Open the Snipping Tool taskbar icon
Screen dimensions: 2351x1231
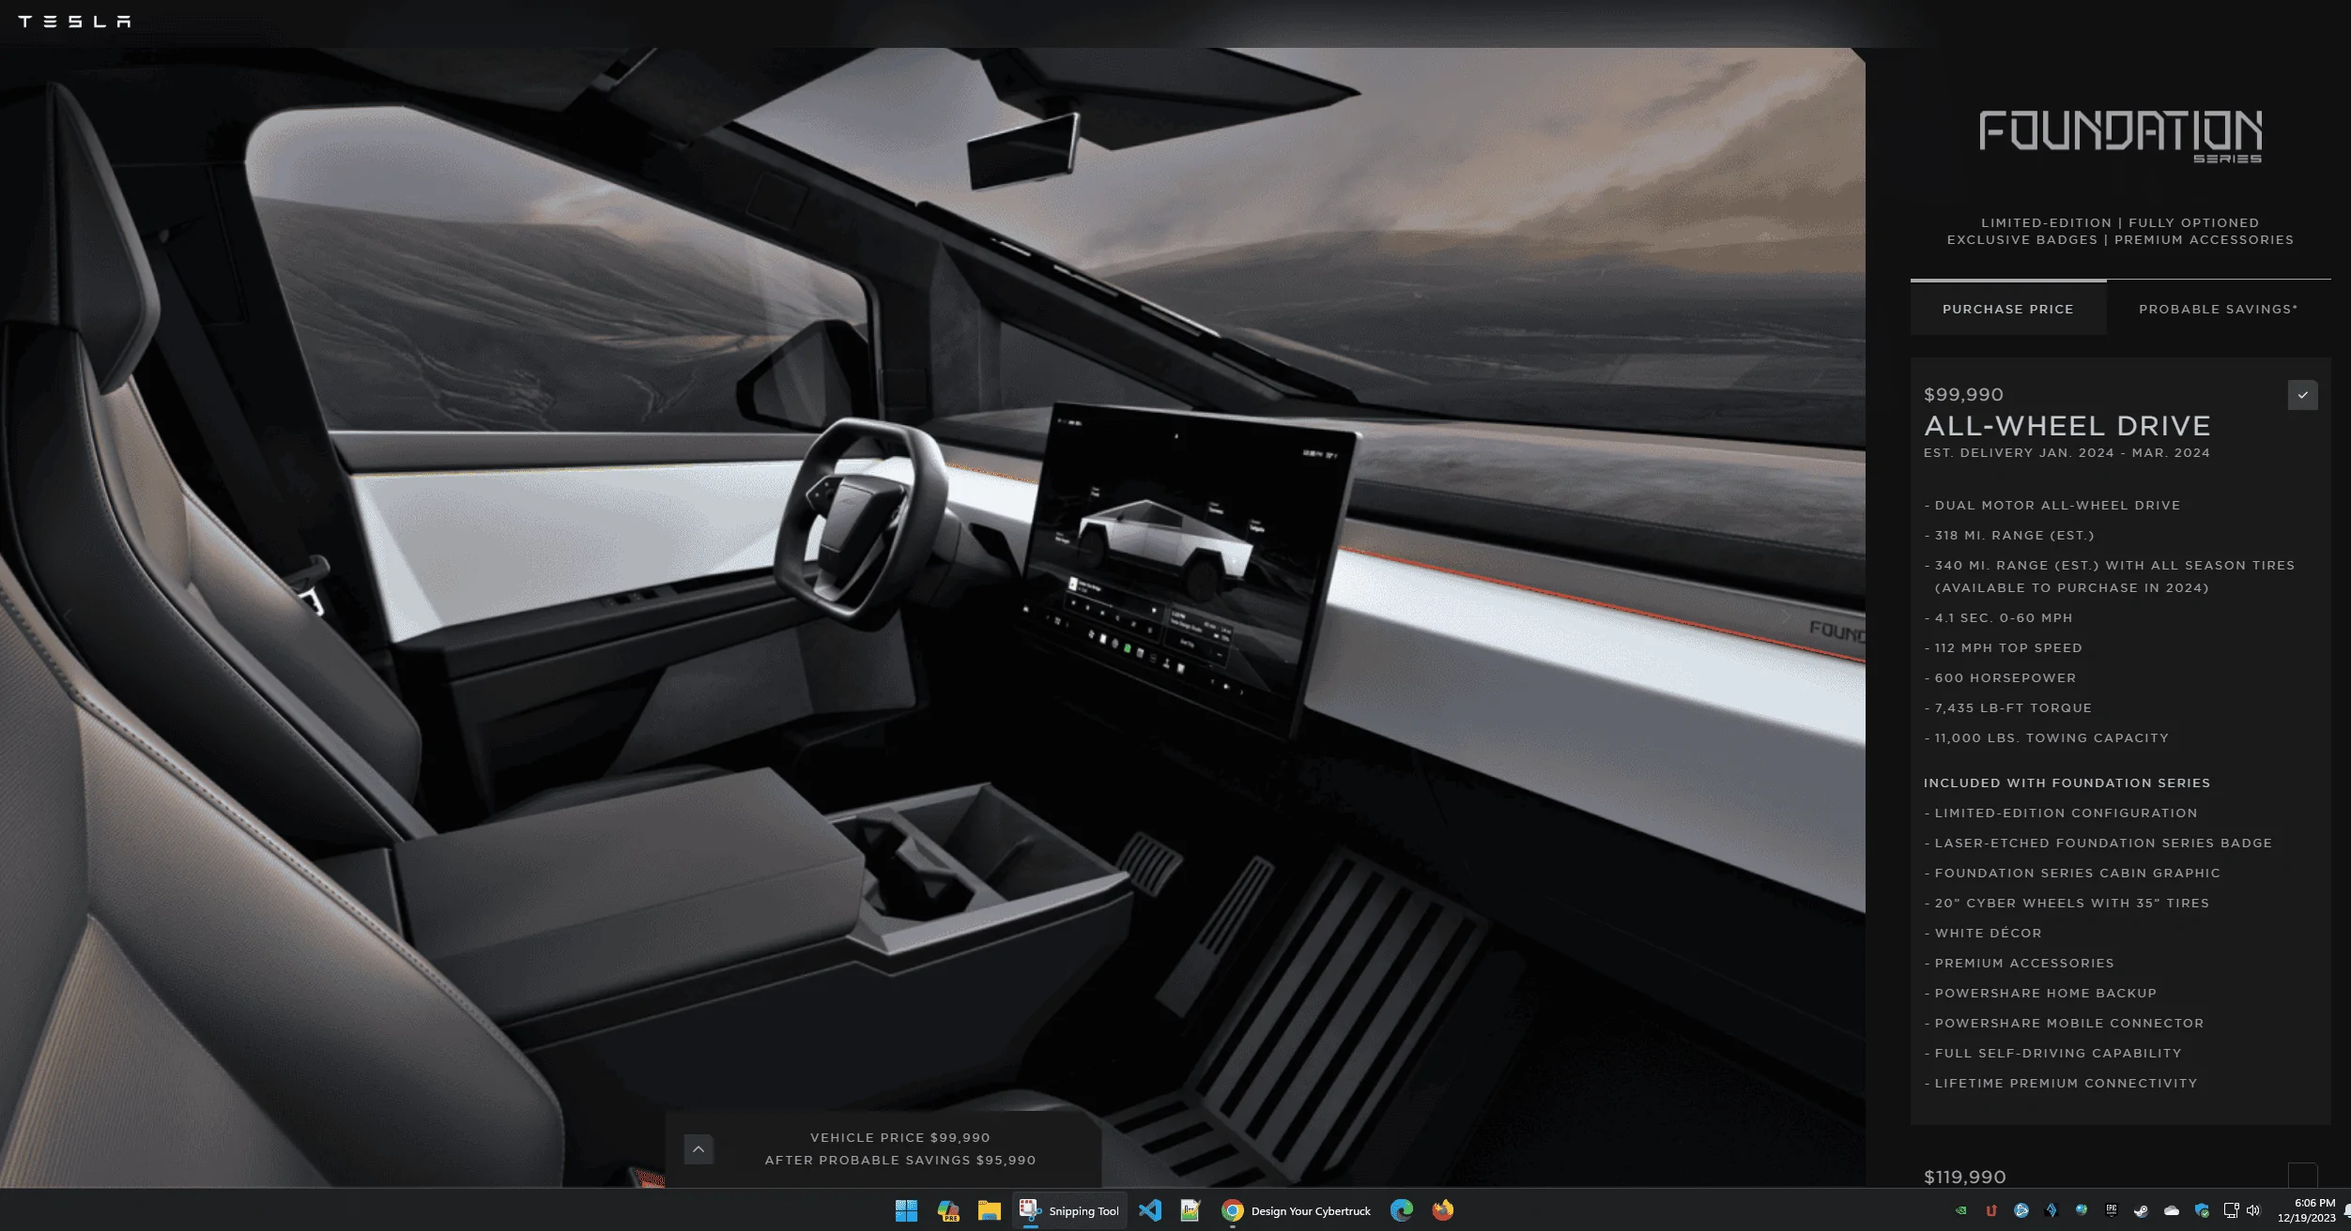pos(1070,1210)
